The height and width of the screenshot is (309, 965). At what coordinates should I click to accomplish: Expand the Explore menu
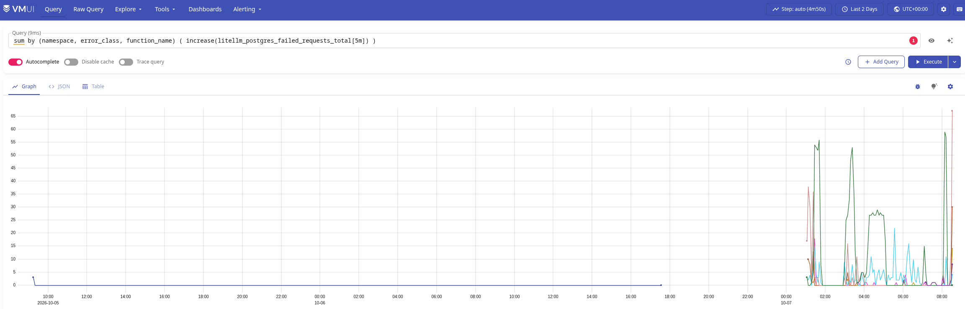pos(129,9)
